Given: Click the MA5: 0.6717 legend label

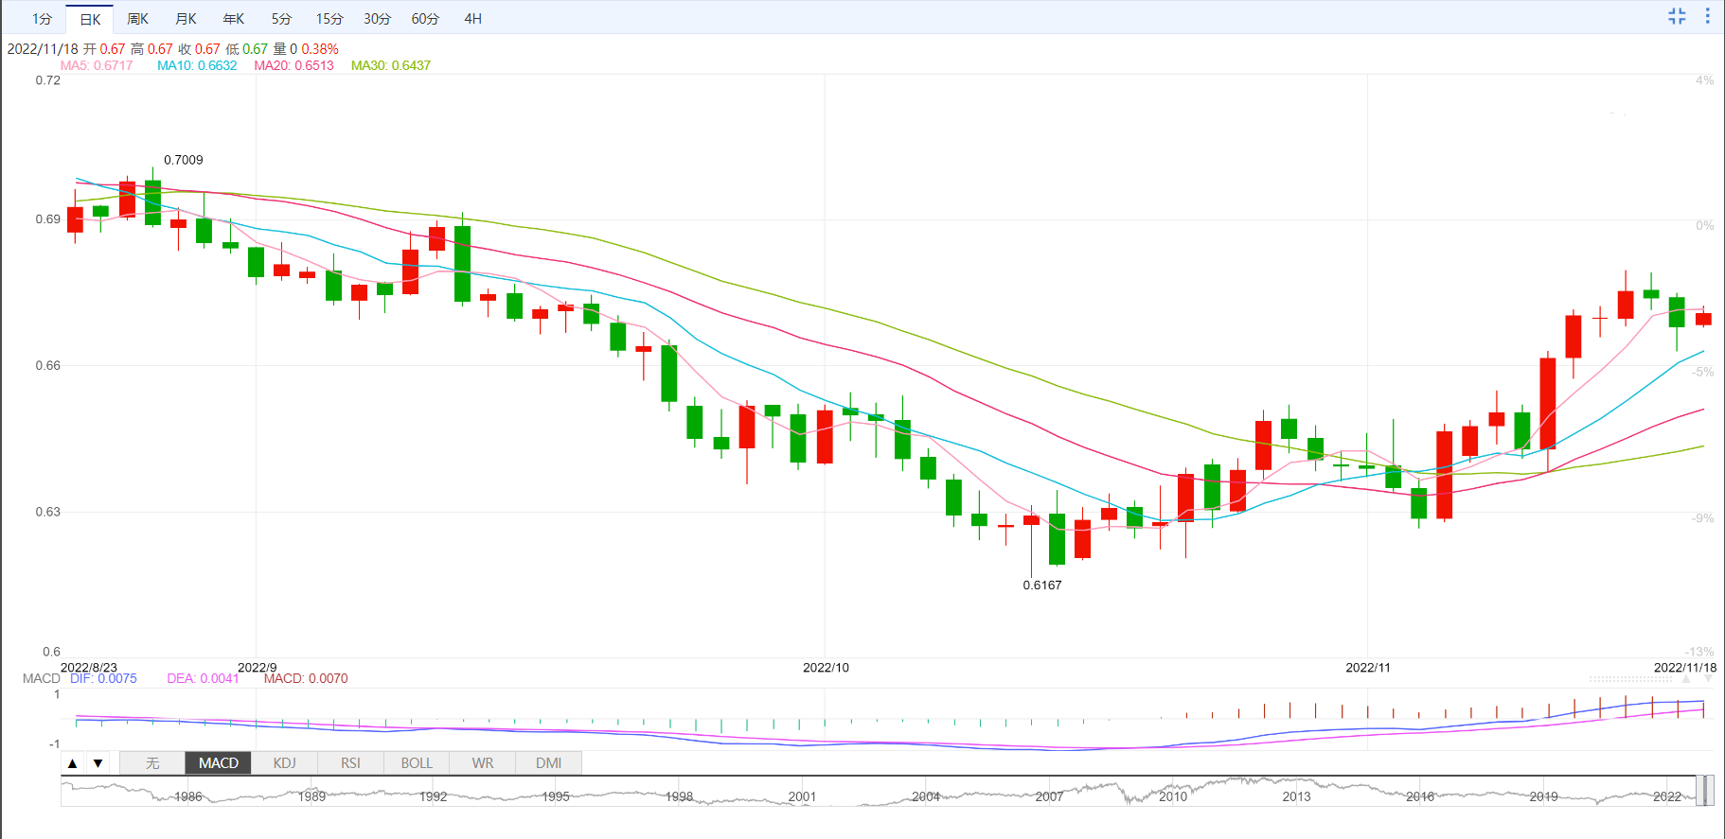Looking at the screenshot, I should [x=97, y=65].
